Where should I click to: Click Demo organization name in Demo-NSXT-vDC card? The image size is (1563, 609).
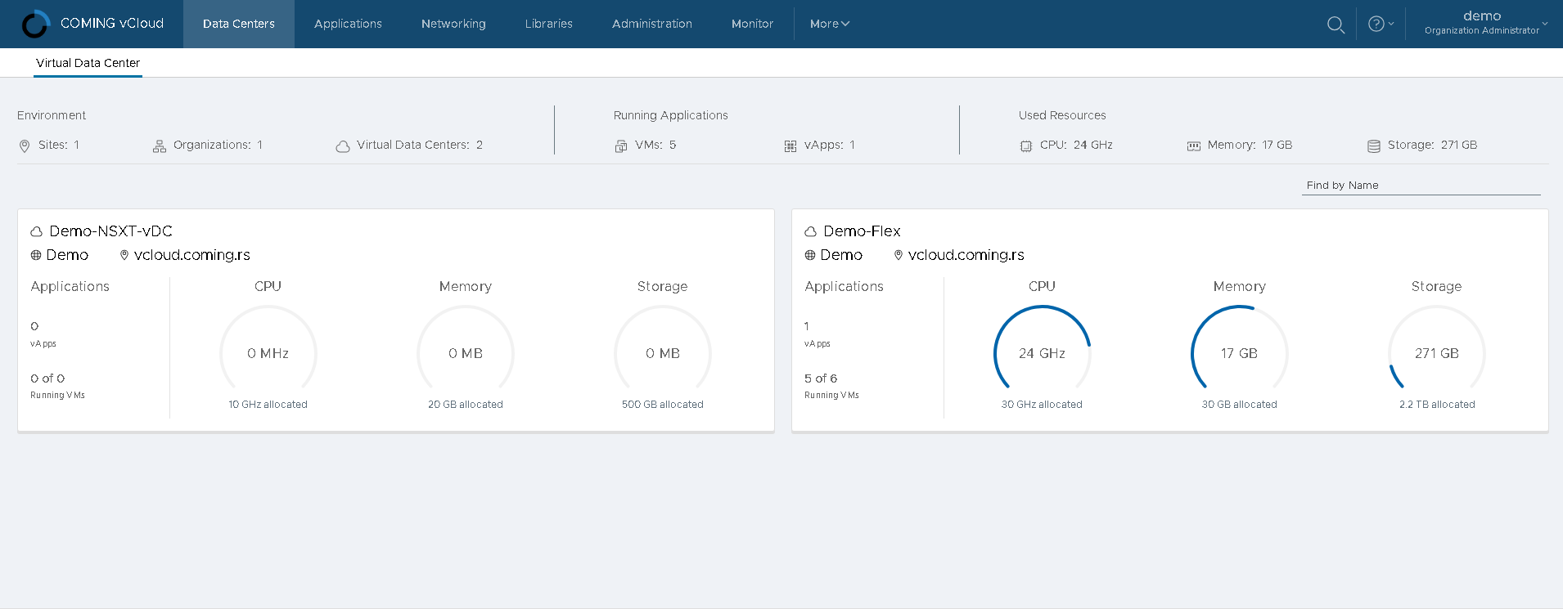tap(67, 255)
